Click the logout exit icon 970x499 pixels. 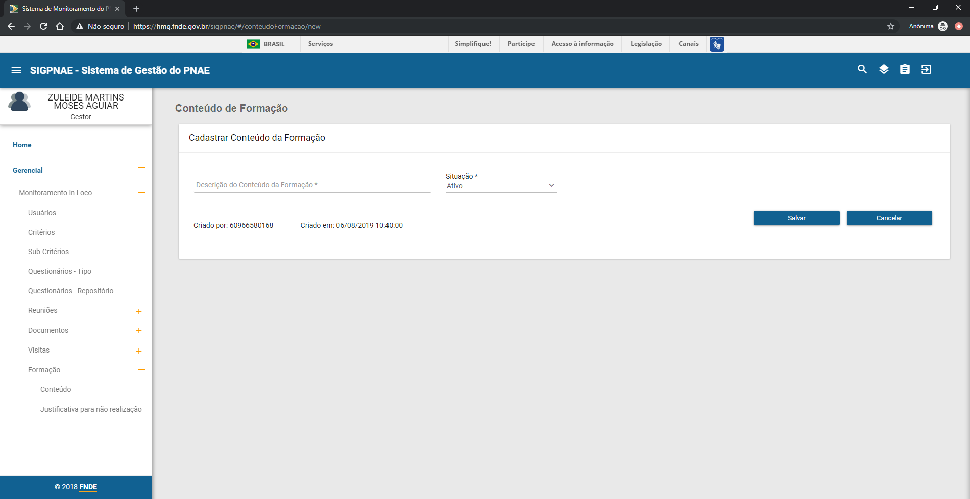[926, 69]
